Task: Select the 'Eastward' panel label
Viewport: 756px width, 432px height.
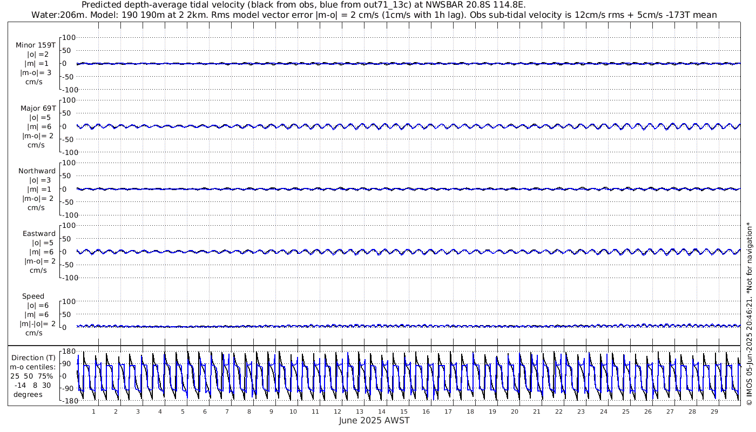Action: tap(39, 234)
